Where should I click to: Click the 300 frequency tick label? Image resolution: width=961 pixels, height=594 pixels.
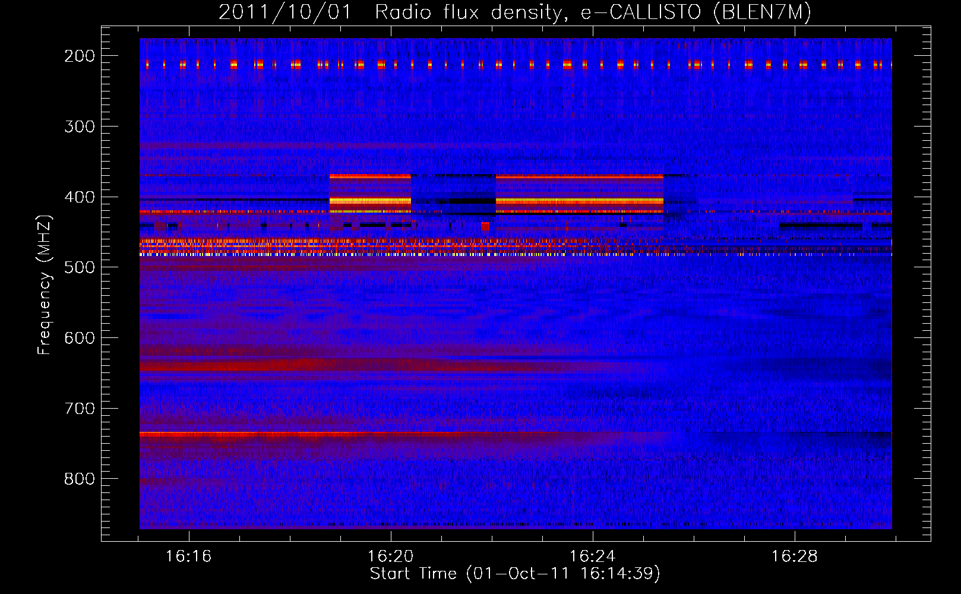tap(80, 127)
